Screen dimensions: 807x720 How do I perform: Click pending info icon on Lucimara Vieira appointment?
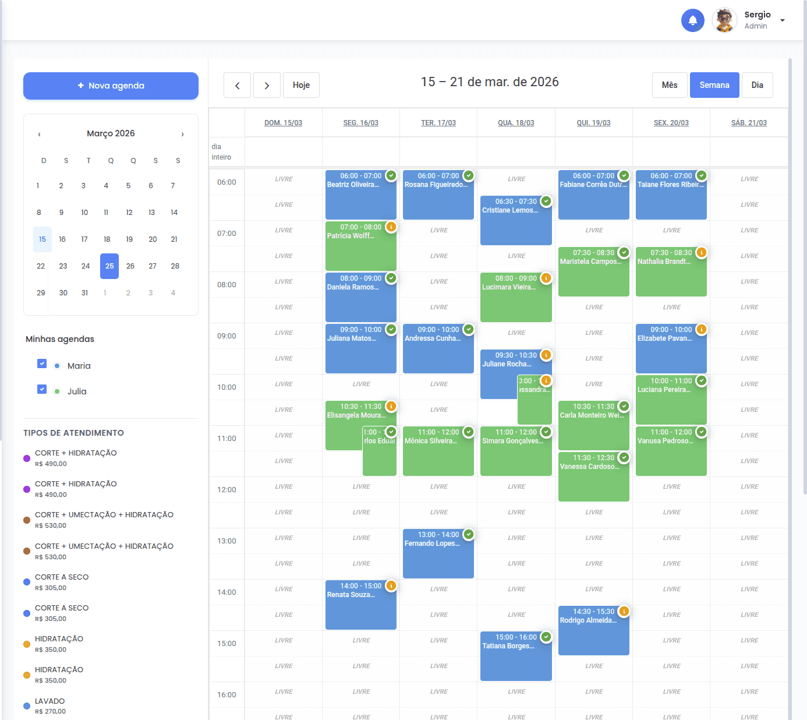coord(546,278)
